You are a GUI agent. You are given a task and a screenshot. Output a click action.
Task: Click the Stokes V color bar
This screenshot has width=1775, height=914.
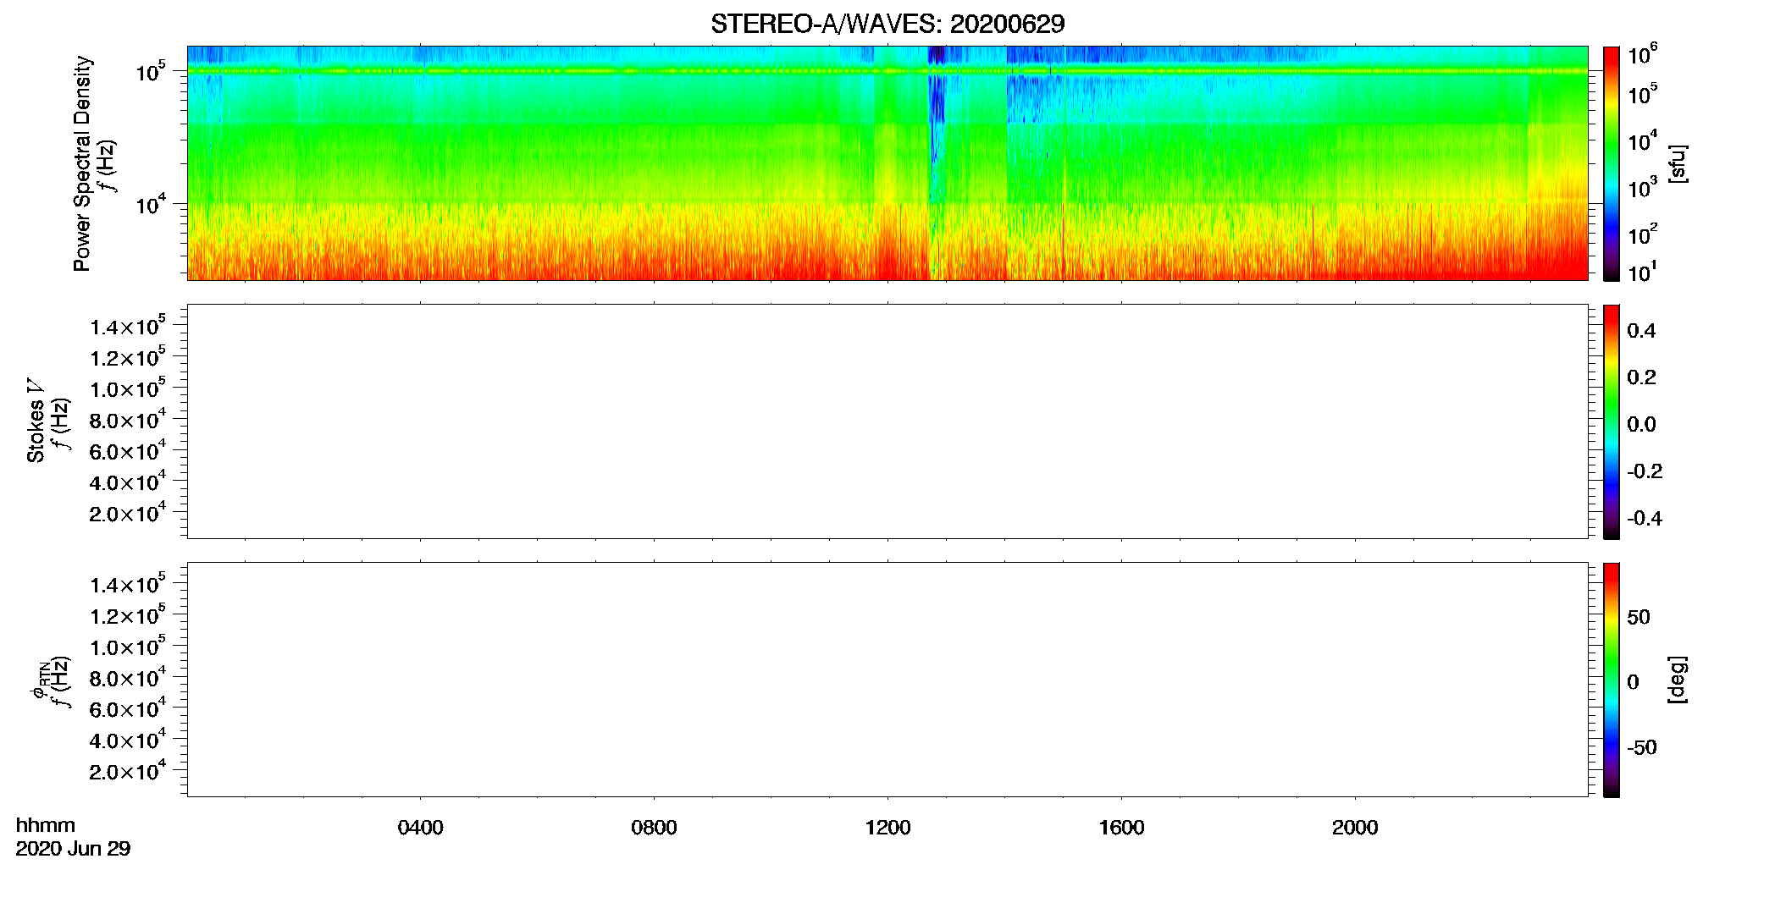[x=1611, y=421]
